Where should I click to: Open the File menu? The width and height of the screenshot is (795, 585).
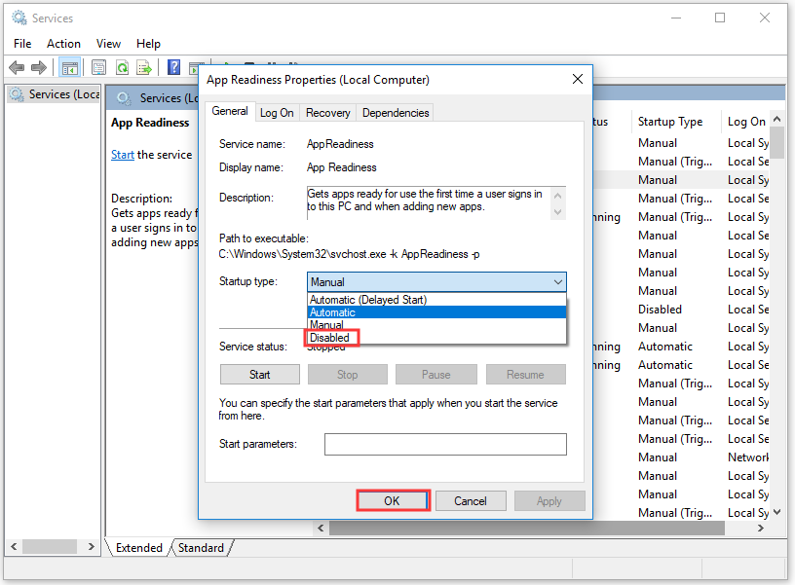[x=22, y=44]
